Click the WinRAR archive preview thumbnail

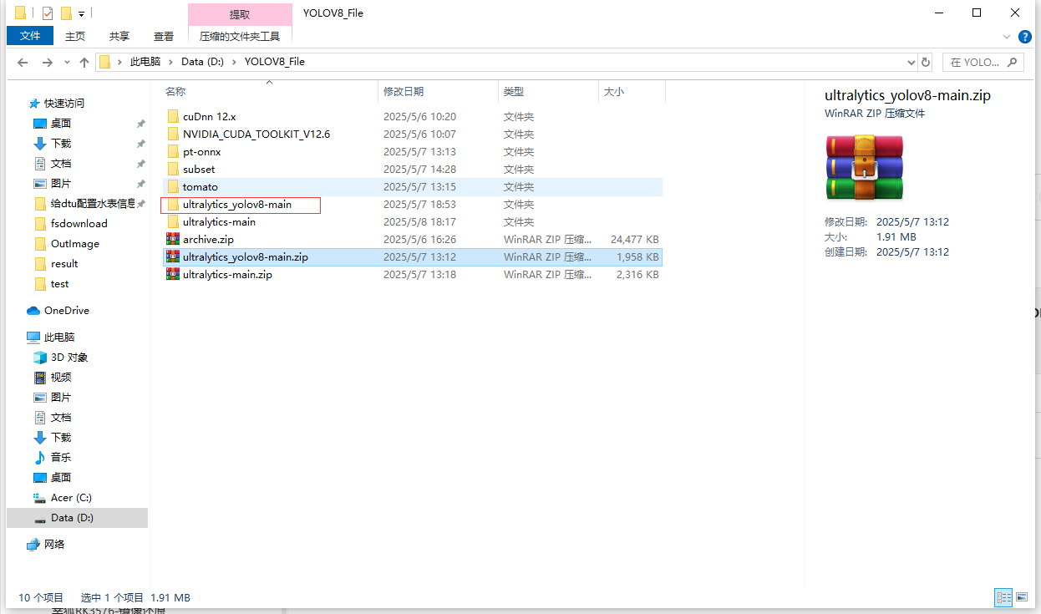[x=865, y=168]
